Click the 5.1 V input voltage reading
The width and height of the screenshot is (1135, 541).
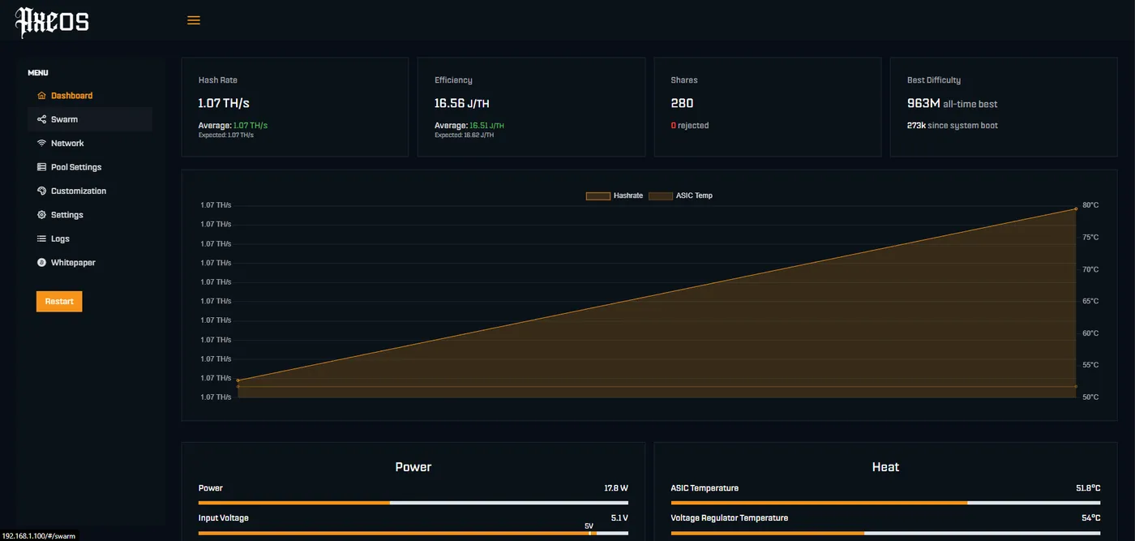tap(619, 518)
